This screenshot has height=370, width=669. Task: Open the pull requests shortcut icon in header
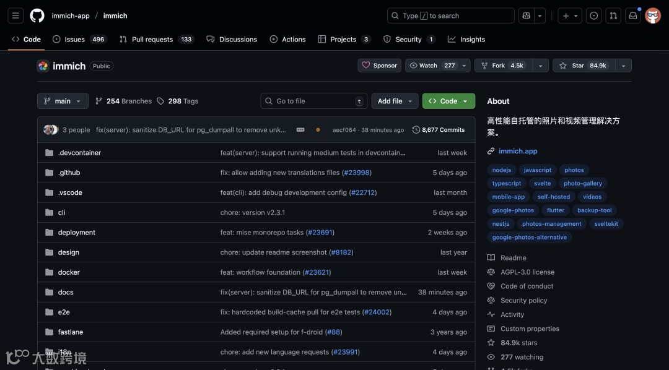613,15
